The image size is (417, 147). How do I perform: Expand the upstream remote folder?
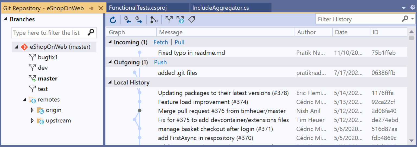(x=32, y=121)
